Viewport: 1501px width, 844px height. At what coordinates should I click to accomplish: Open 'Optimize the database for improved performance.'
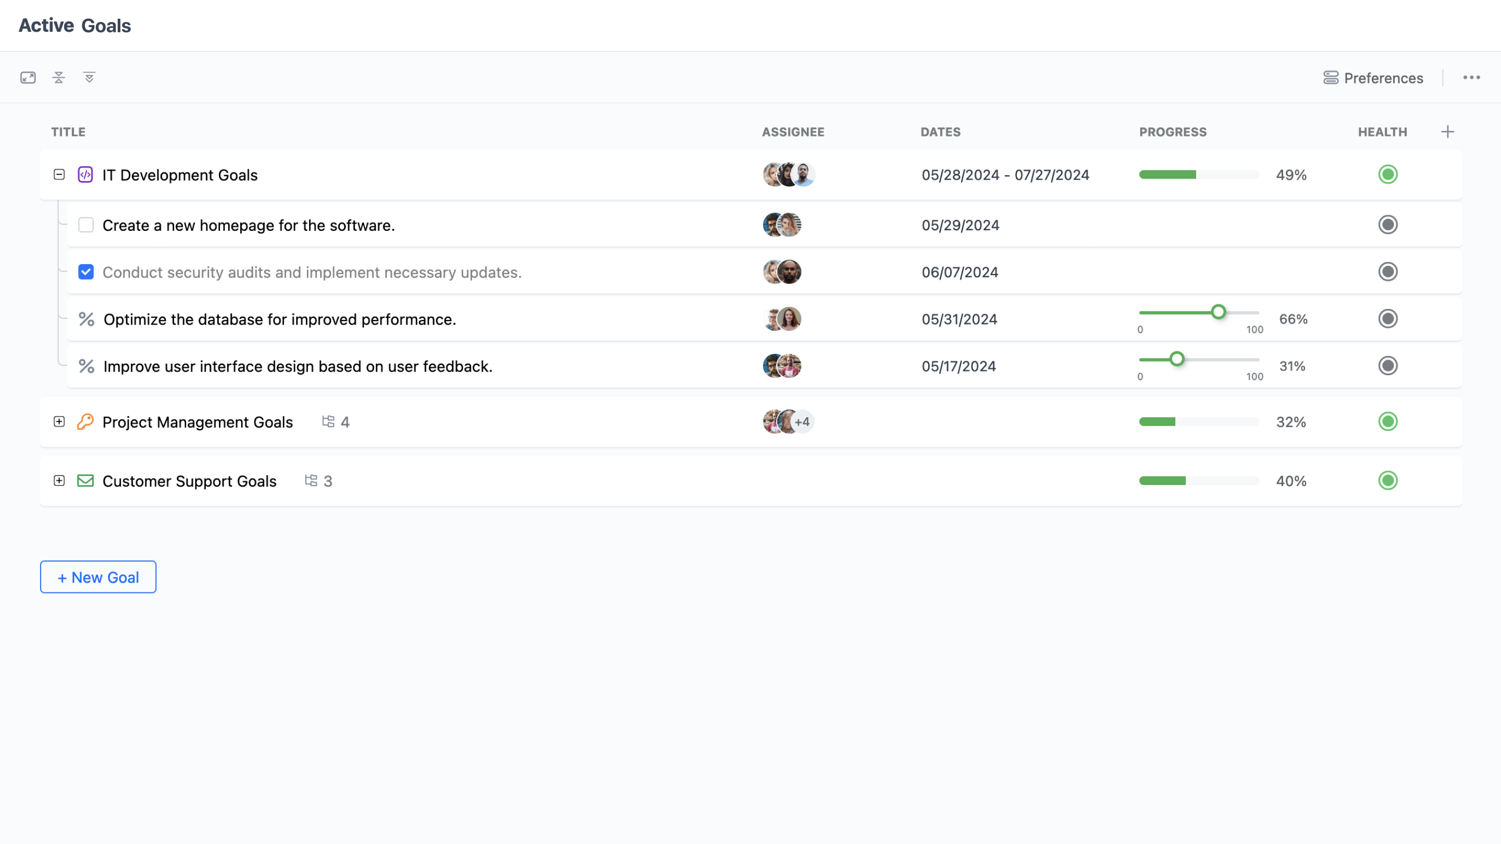(280, 319)
